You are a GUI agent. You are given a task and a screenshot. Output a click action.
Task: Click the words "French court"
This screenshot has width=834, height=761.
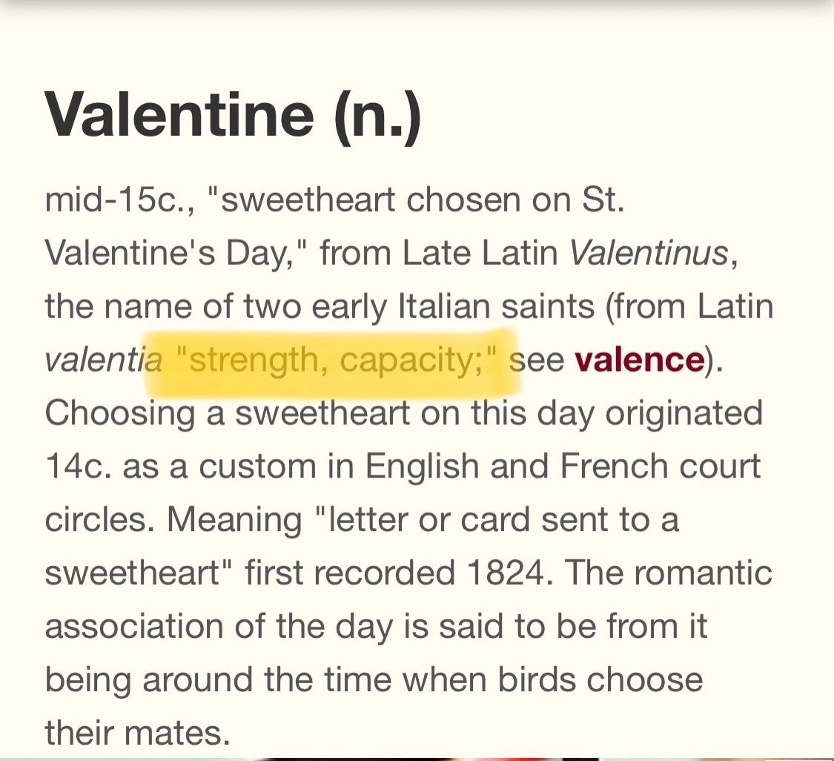tap(660, 467)
